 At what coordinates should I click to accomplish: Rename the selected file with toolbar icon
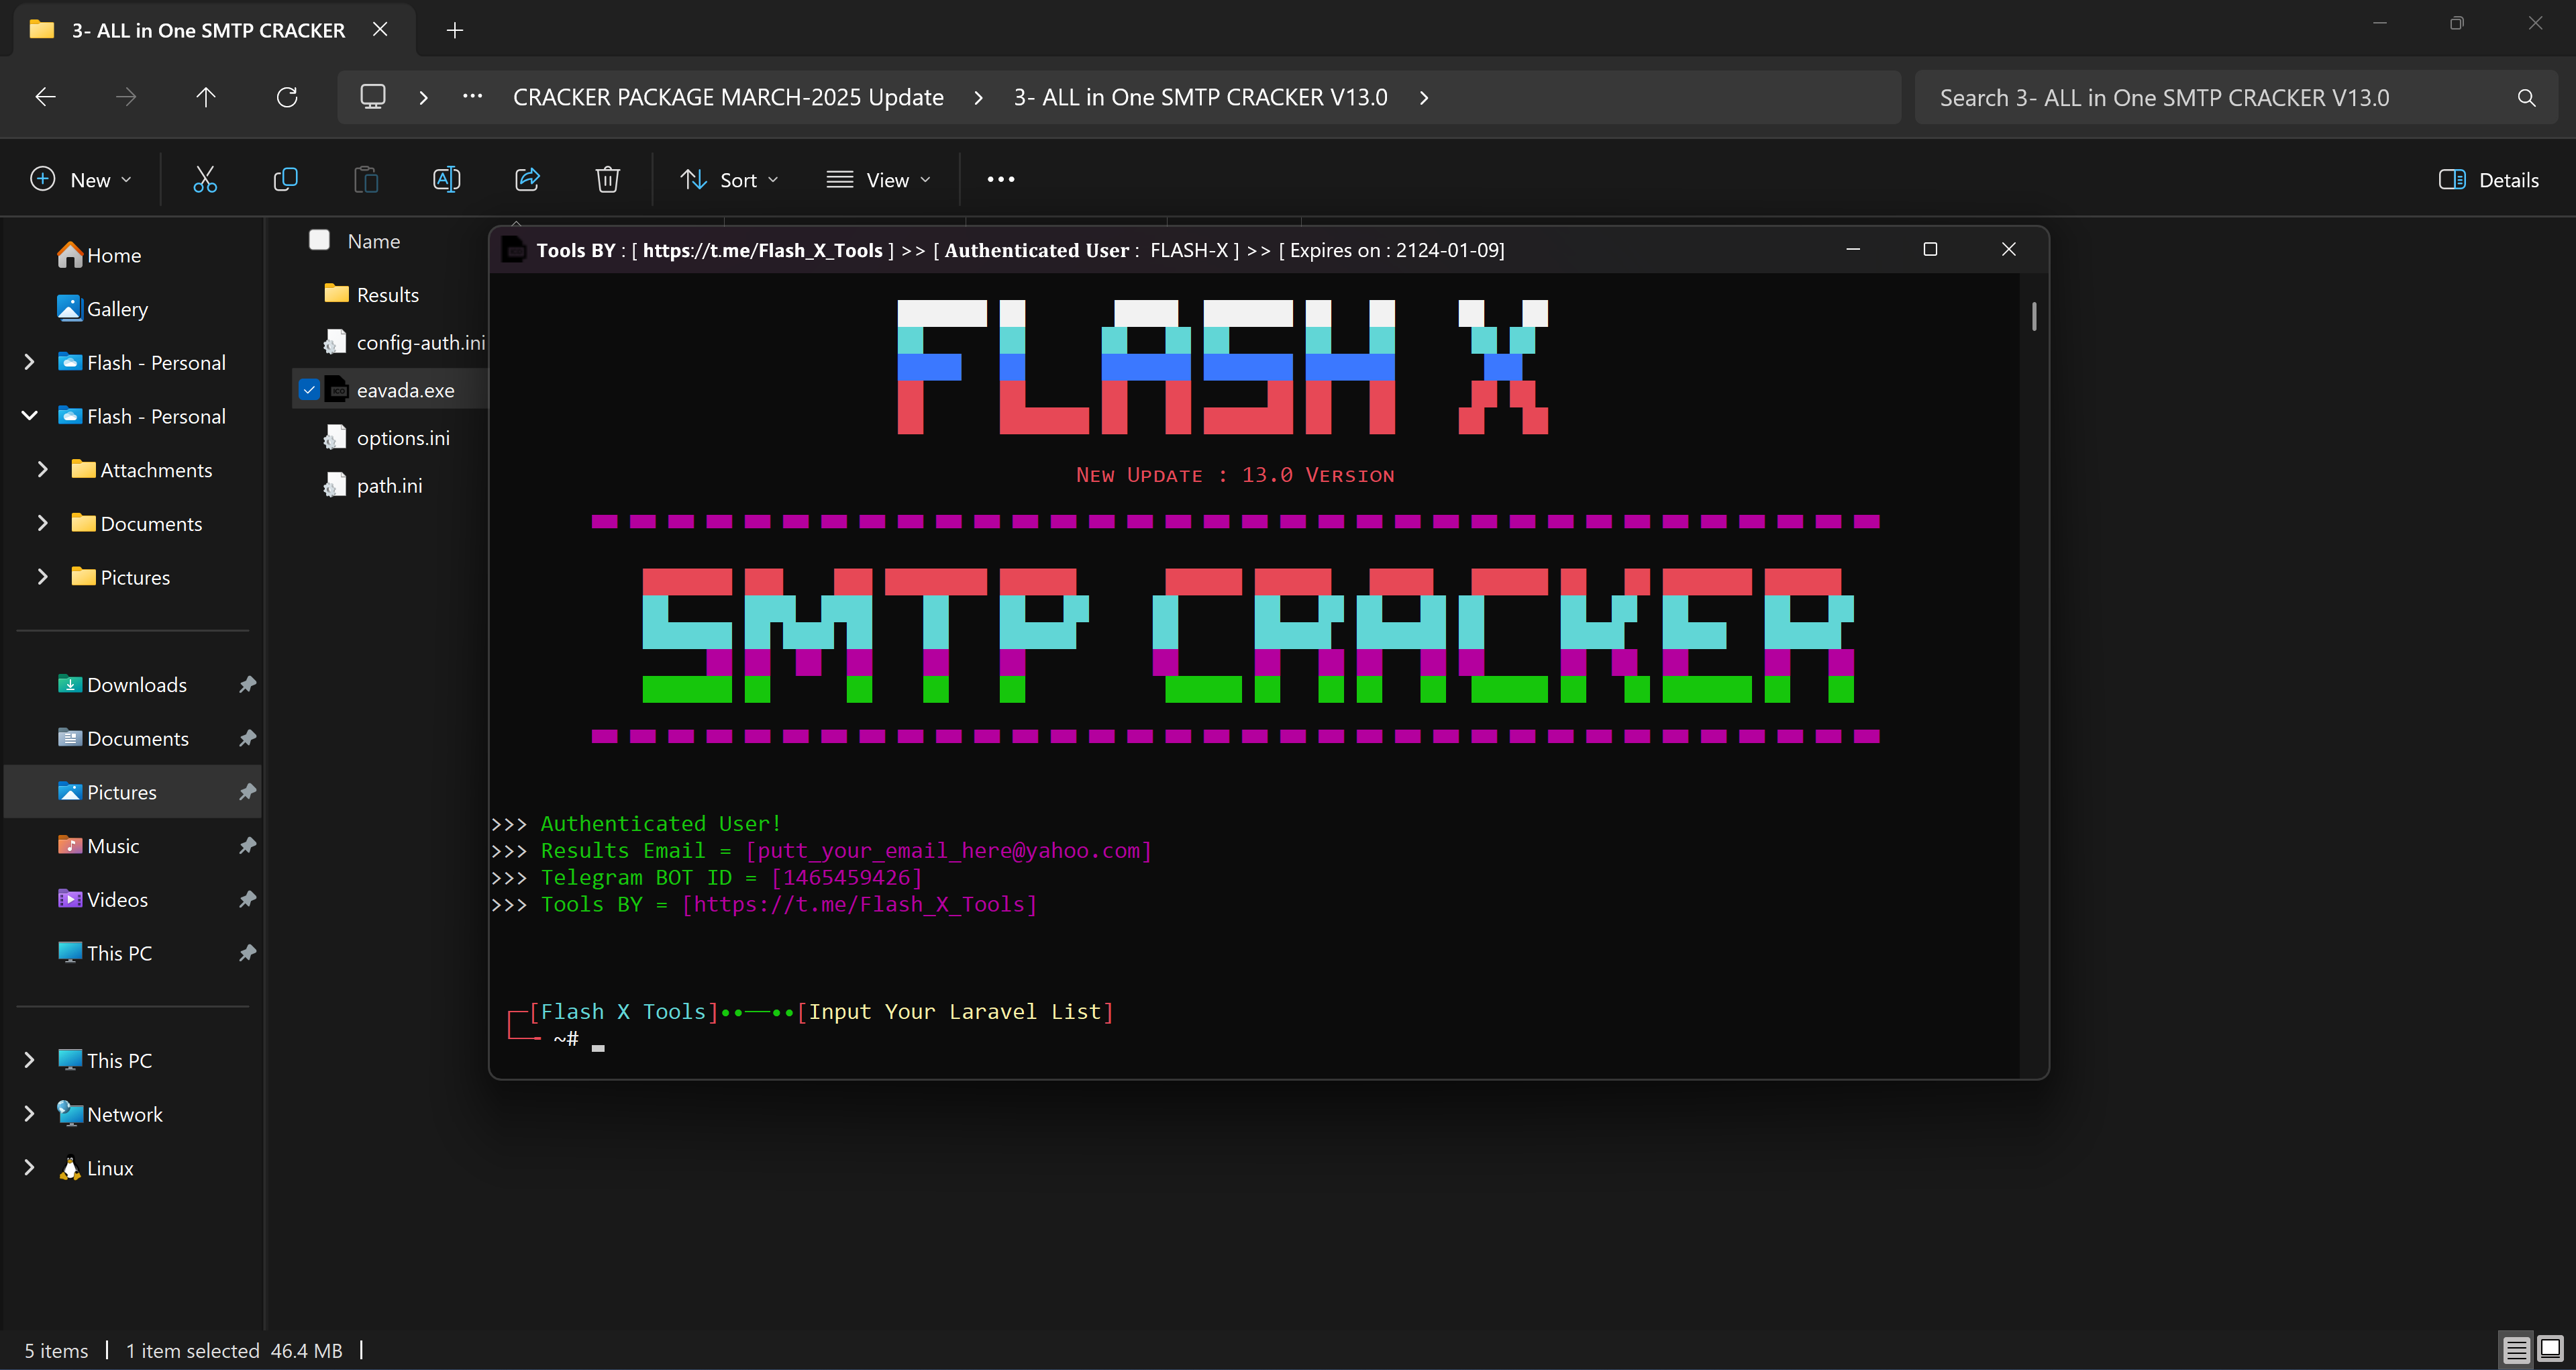[447, 179]
